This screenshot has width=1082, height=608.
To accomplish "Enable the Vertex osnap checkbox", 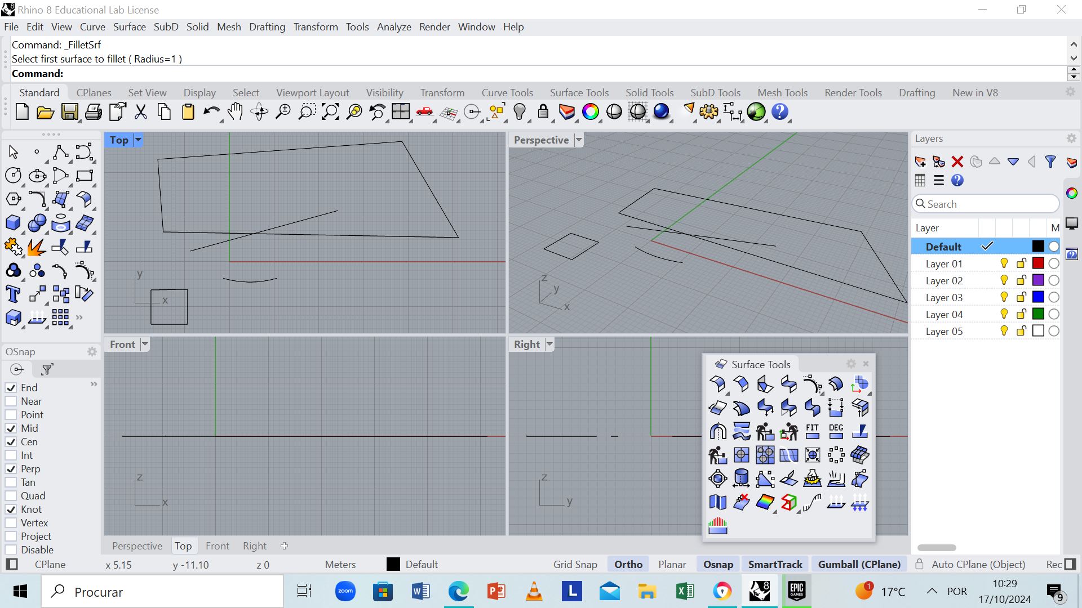I will point(10,522).
